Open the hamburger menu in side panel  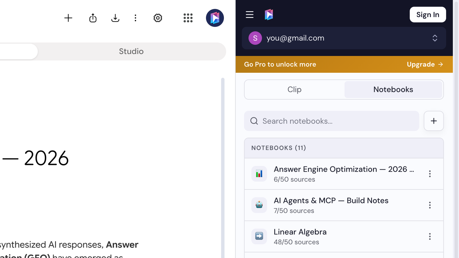pos(249,15)
